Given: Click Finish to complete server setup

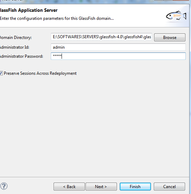Looking at the screenshot, I should pyautogui.click(x=135, y=186).
